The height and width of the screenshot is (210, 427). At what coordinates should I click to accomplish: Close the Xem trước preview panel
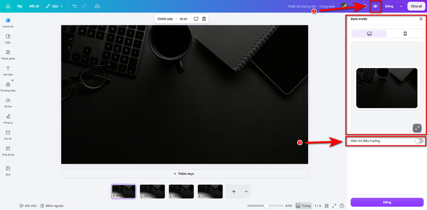(x=421, y=19)
